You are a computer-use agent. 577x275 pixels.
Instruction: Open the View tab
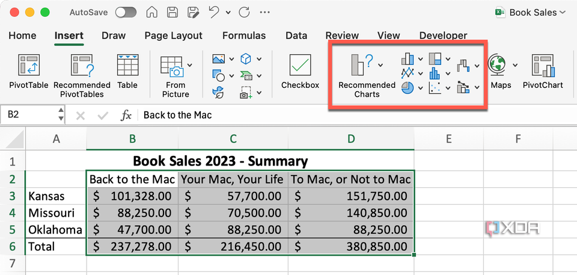389,36
